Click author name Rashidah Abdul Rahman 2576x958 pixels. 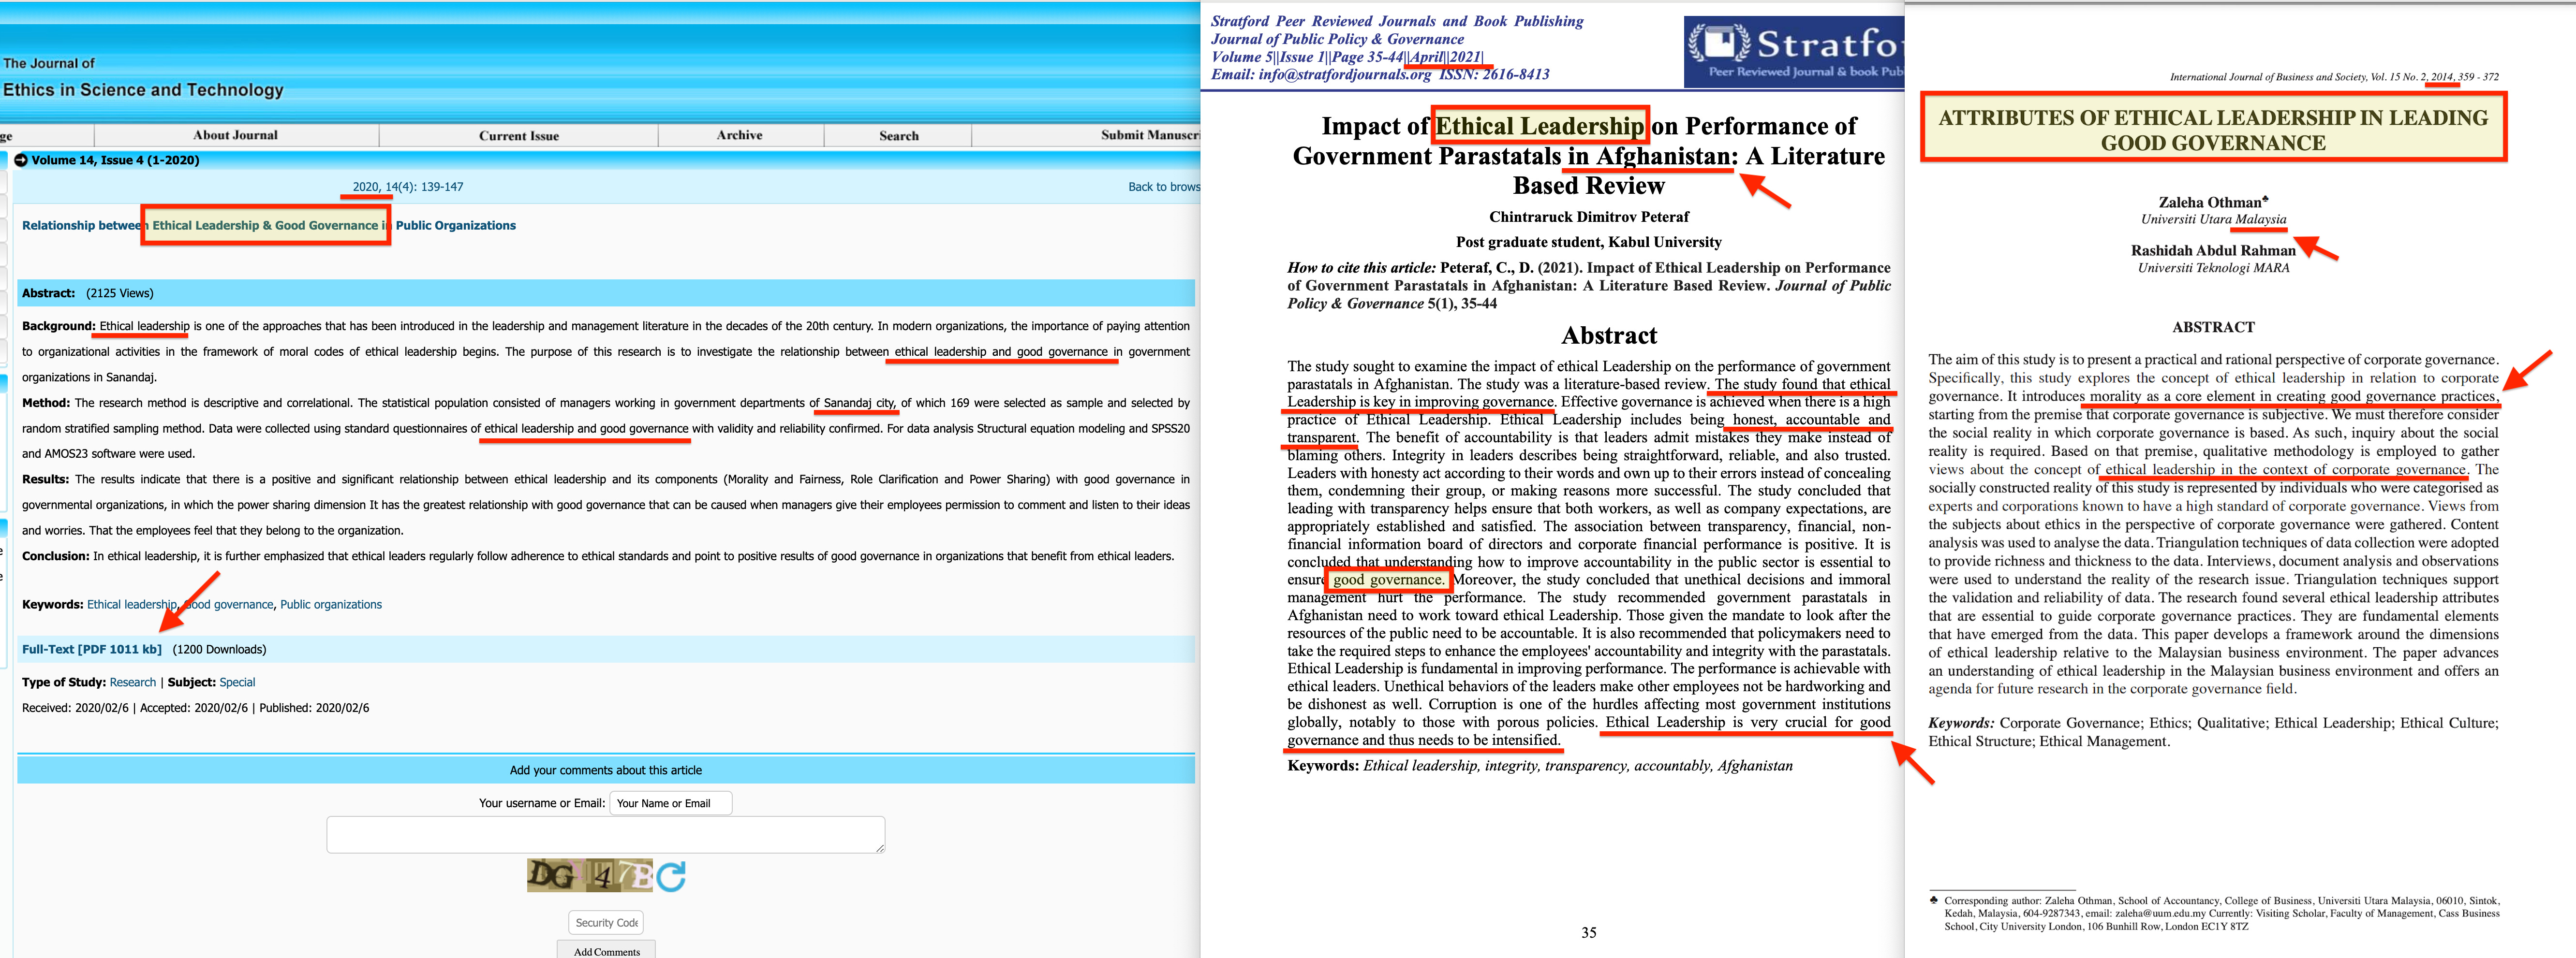[x=2213, y=251]
